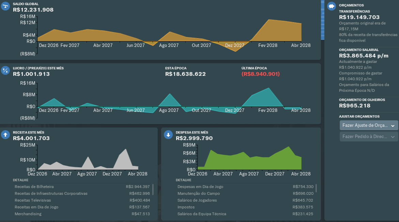Click the Orçamentos piggy bank icon
Screen dimensions: 399x222
[x=331, y=6]
